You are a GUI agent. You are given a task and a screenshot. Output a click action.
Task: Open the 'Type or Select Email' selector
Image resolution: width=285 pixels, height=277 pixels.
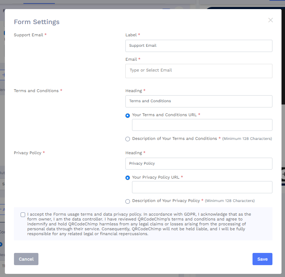coord(199,71)
